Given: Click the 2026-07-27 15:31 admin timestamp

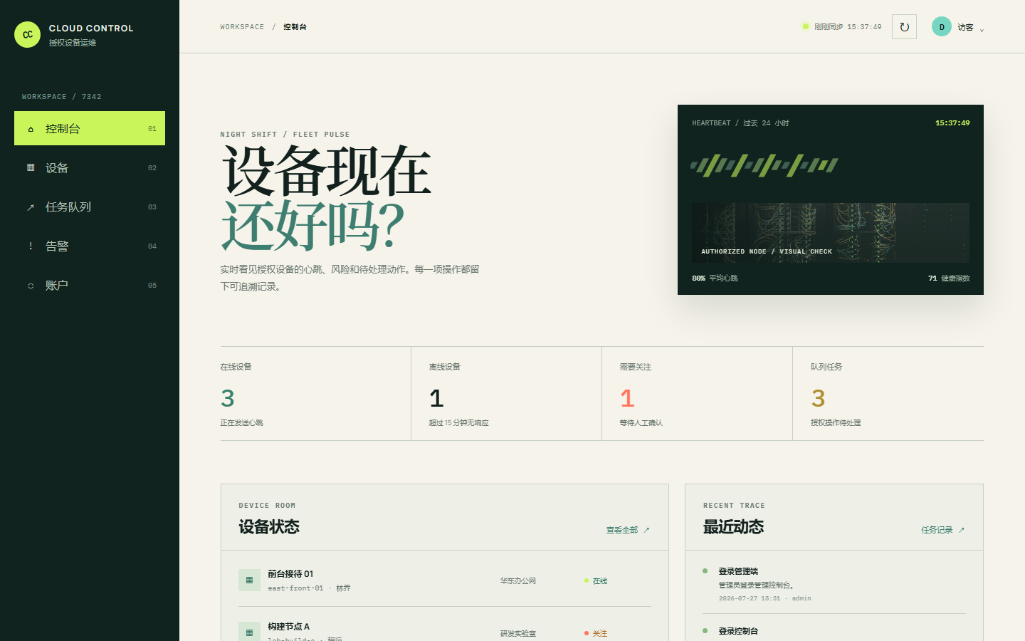Looking at the screenshot, I should point(764,598).
